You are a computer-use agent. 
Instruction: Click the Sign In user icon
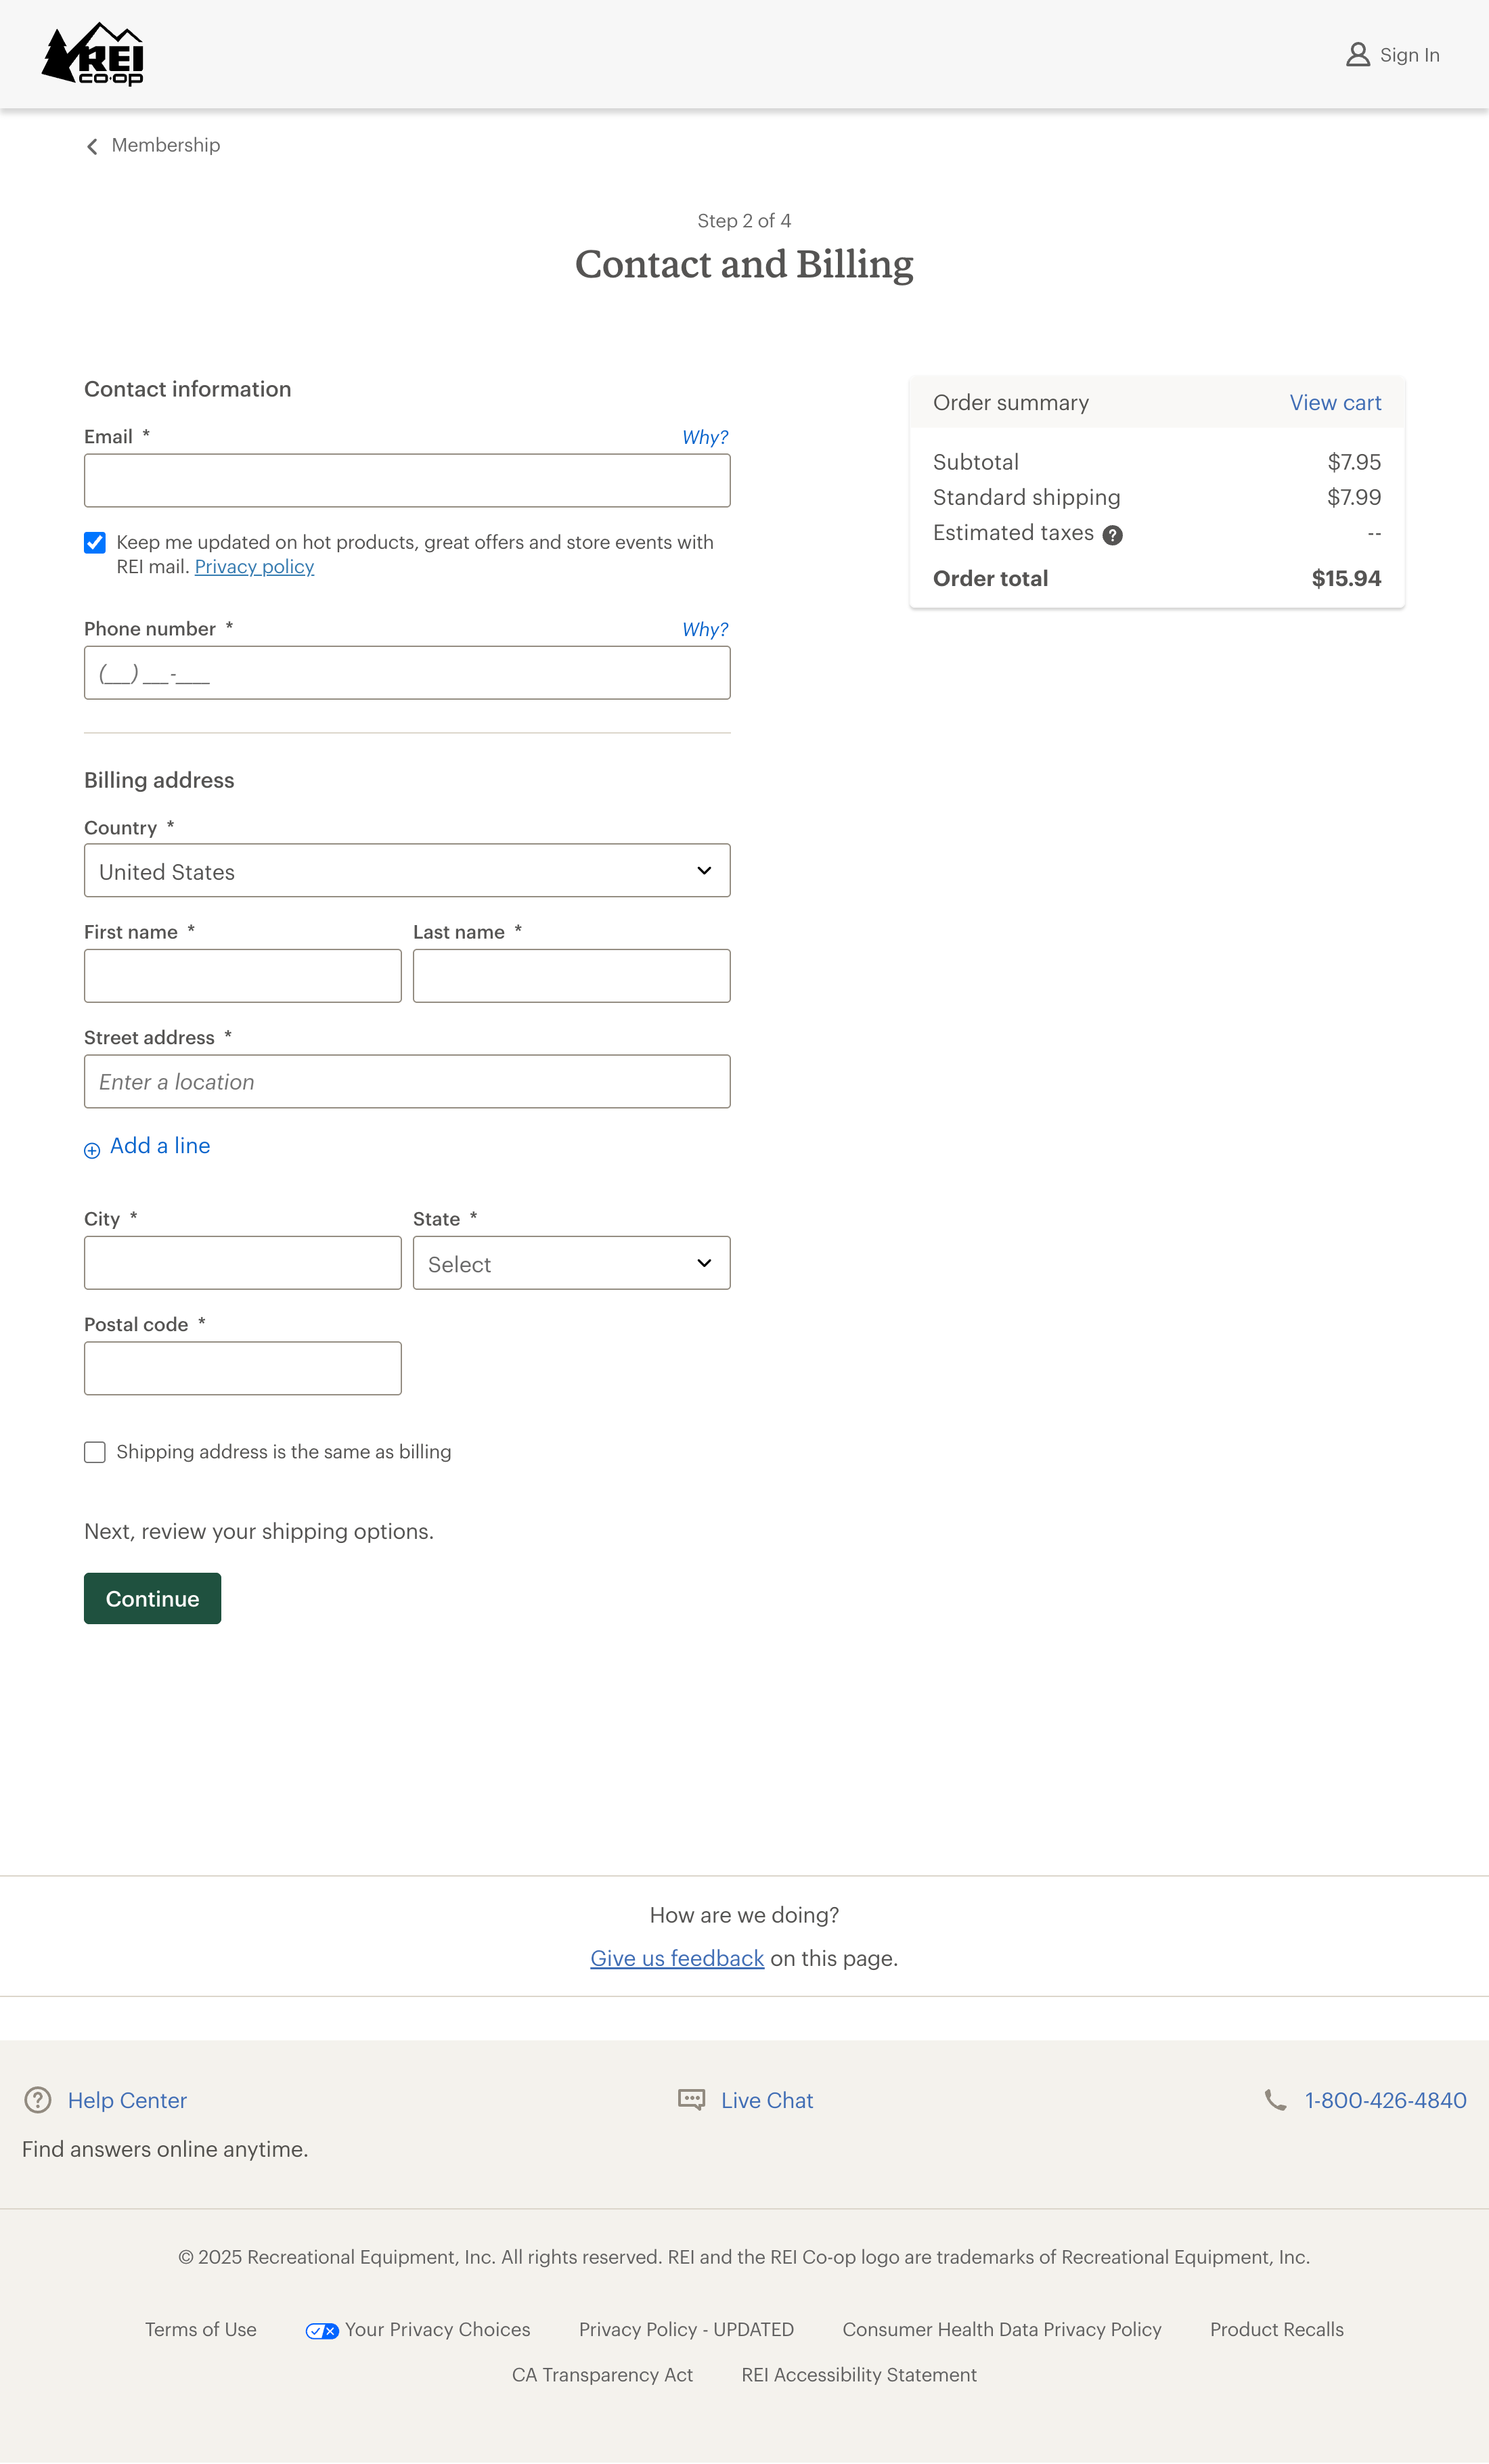pyautogui.click(x=1357, y=55)
